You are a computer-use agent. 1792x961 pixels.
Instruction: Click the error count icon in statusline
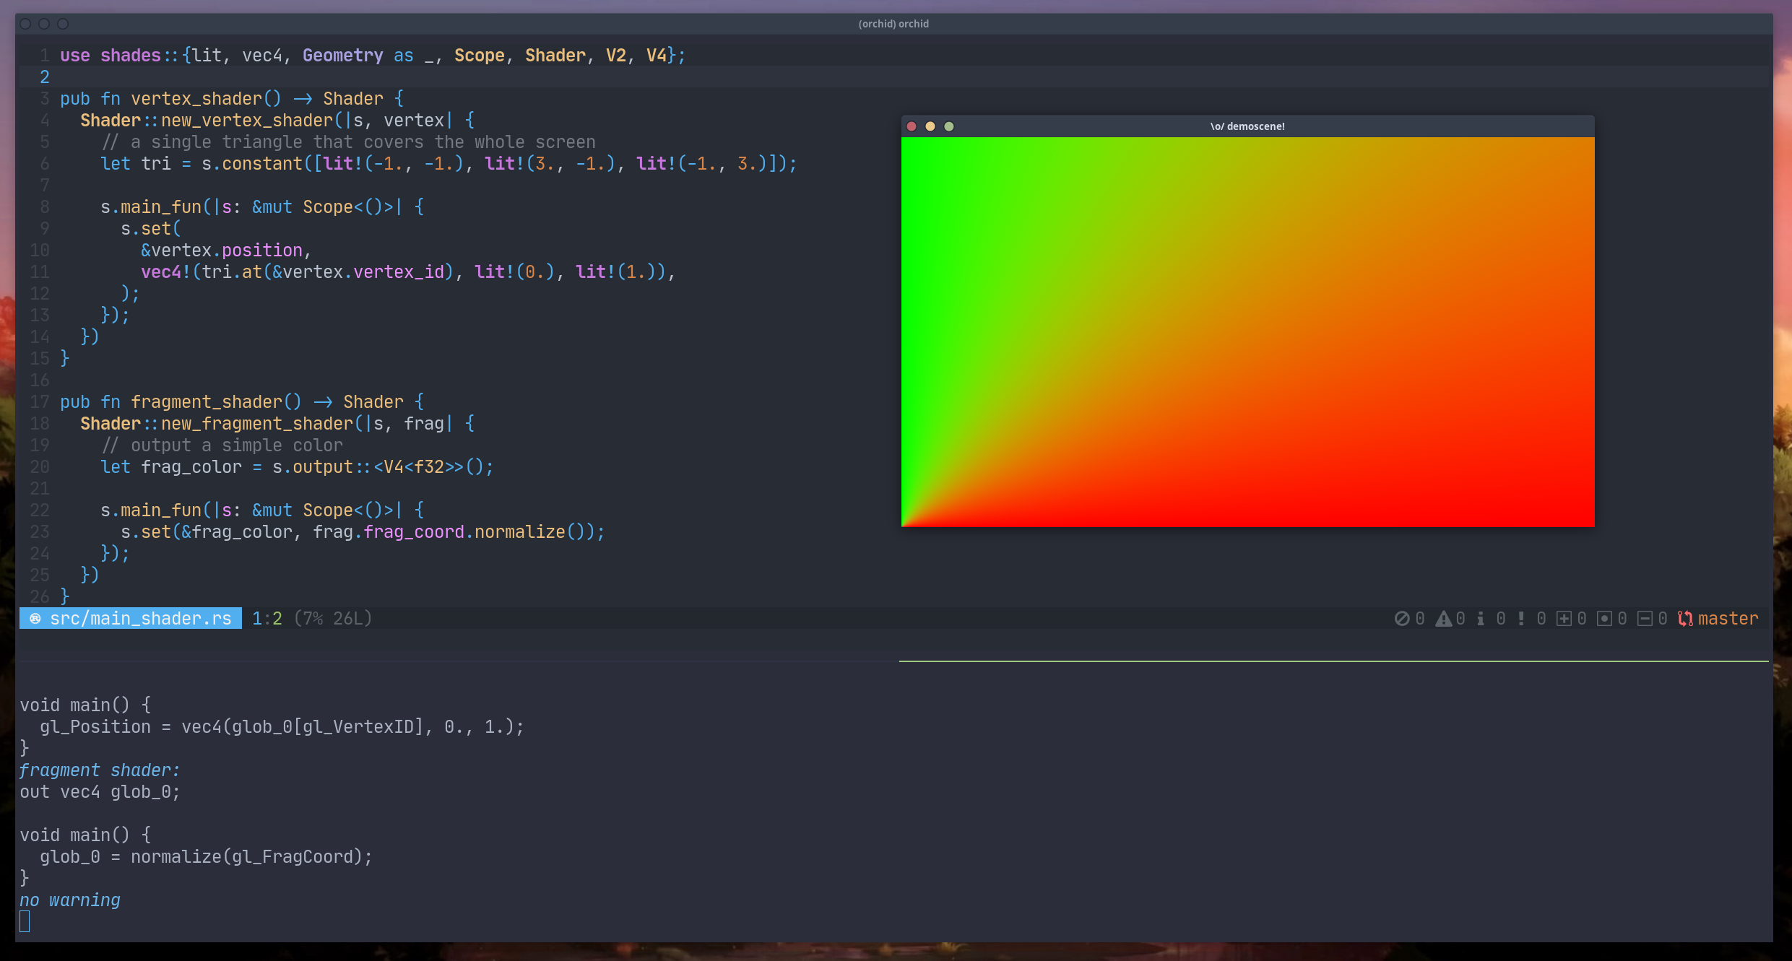click(x=1401, y=619)
